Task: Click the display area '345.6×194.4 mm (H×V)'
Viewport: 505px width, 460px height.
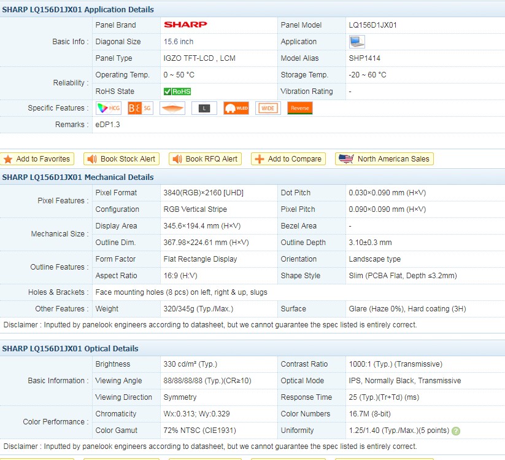Action: click(x=202, y=226)
